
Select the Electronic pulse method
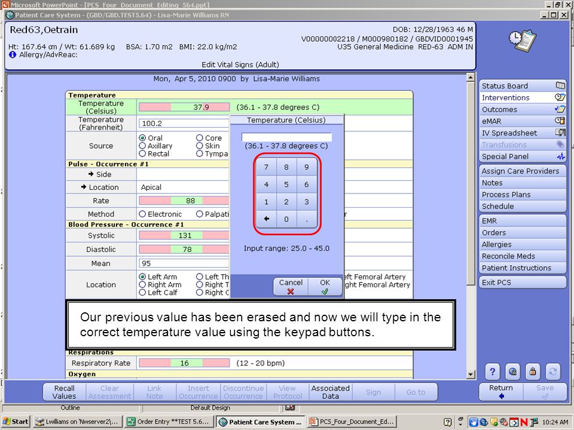(142, 214)
